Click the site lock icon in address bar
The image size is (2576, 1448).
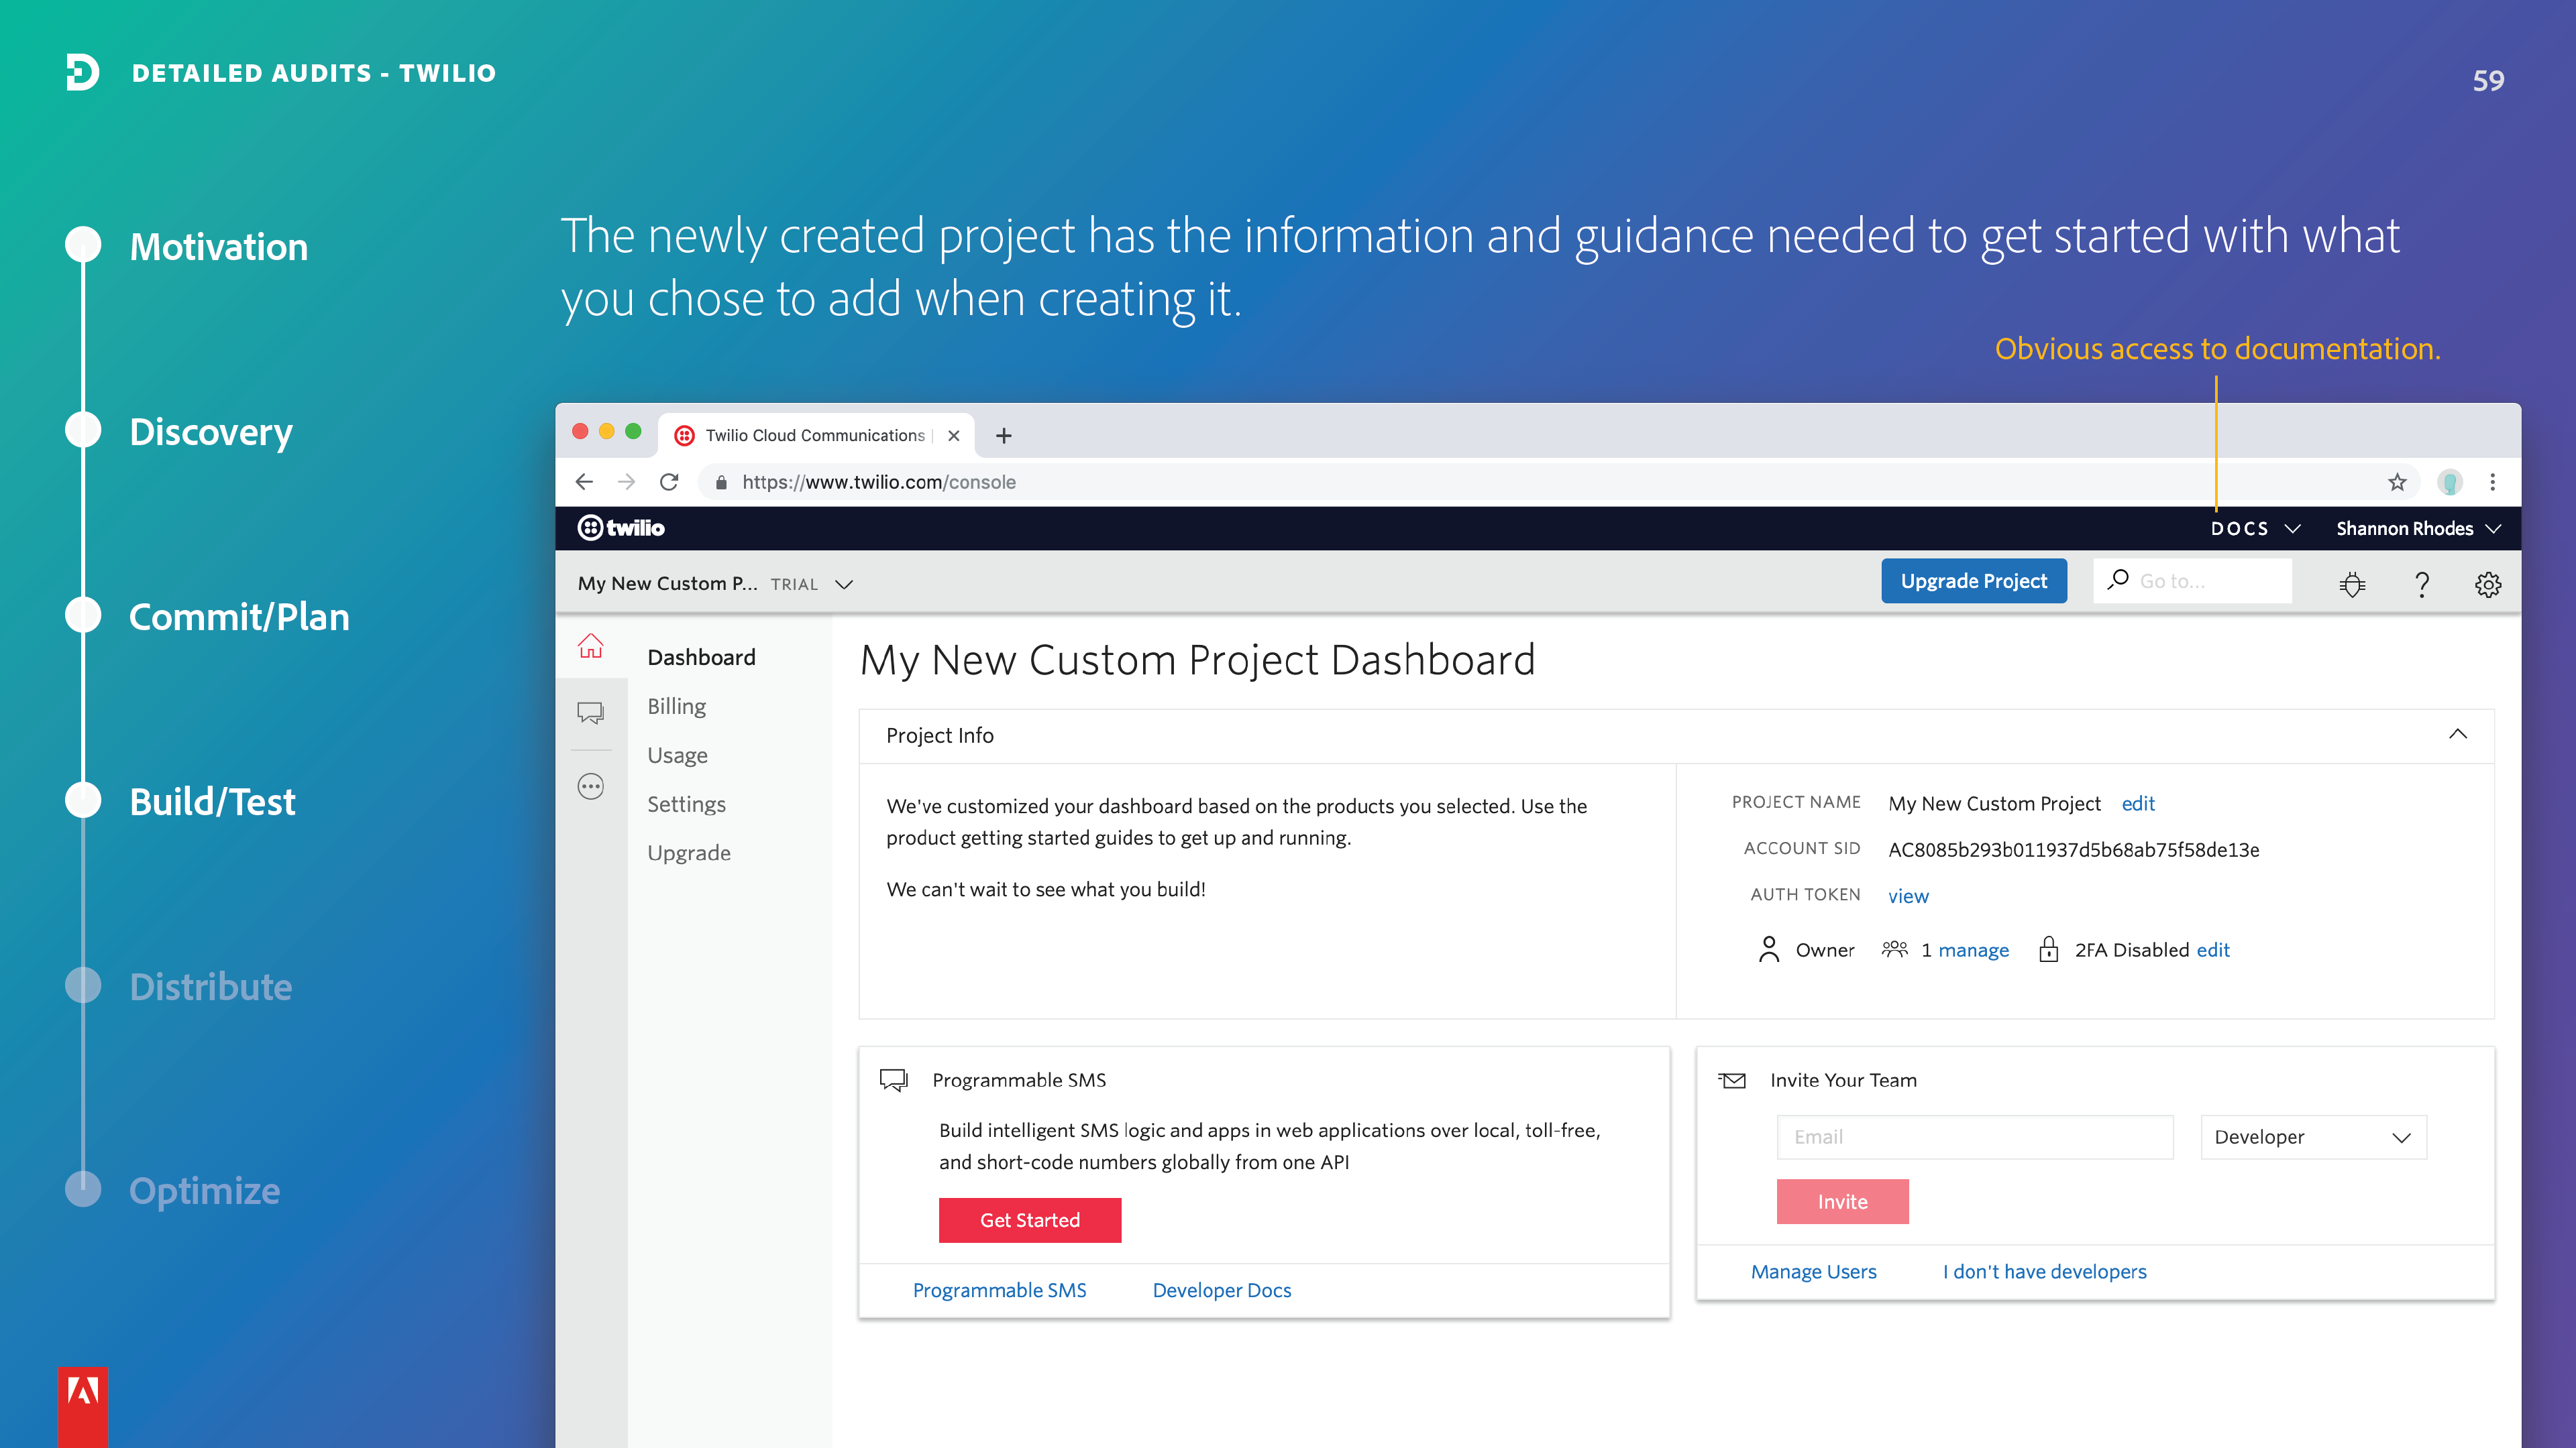[720, 483]
